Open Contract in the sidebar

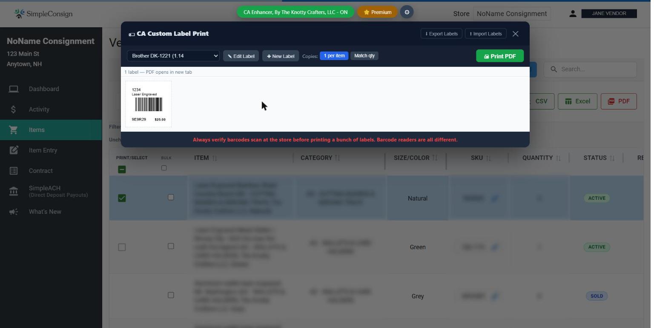(41, 171)
